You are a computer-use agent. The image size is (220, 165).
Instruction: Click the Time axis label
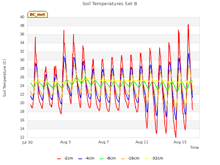195,147
